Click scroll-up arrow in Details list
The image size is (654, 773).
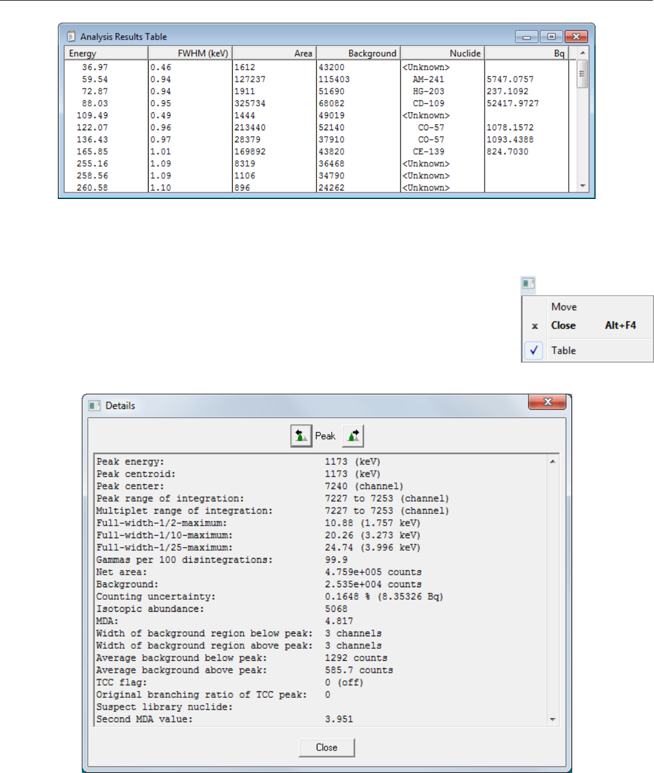(x=553, y=461)
